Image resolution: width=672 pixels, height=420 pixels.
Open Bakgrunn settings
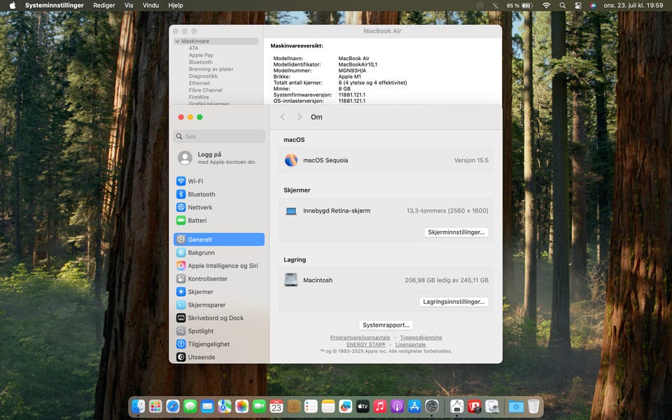[219, 253]
